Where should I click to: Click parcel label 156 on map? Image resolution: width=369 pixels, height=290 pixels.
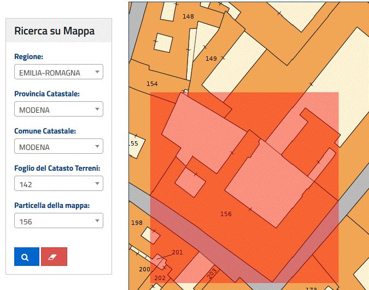click(226, 214)
